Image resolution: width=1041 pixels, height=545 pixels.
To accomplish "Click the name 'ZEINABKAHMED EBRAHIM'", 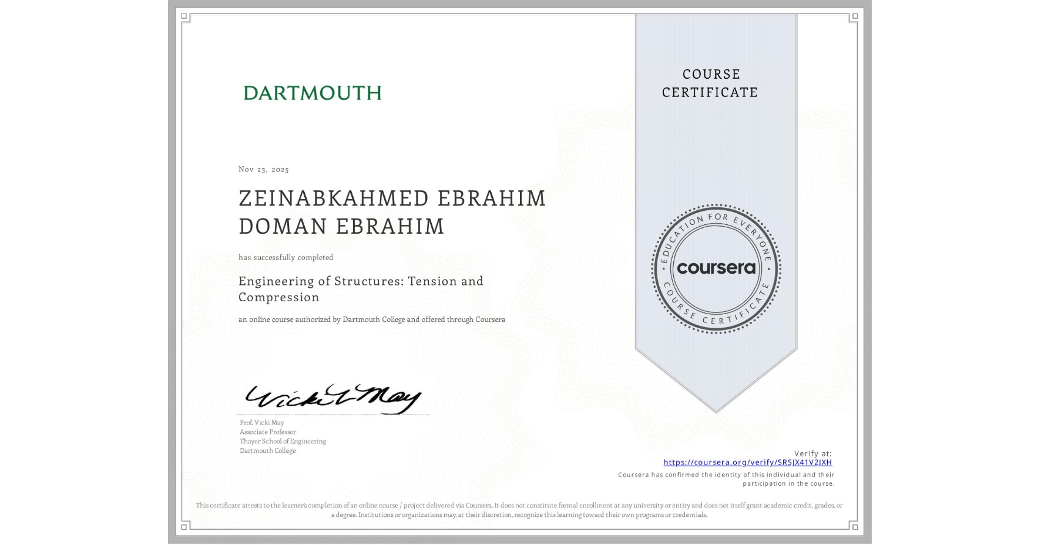I will click(392, 199).
